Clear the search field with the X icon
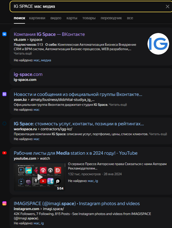This screenshot has height=228, width=172. coord(168,6)
